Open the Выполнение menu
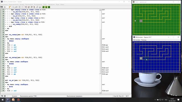Screen dimensions: 182x102 tap(29, 5)
